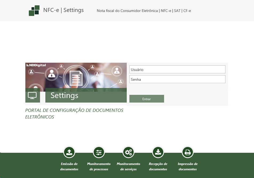Click the Nota fiscal do Consumidor Eletrônica text

[144, 11]
